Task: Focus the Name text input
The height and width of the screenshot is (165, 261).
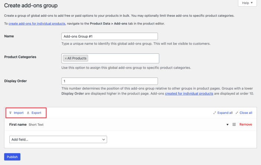Action: [x=110, y=36]
